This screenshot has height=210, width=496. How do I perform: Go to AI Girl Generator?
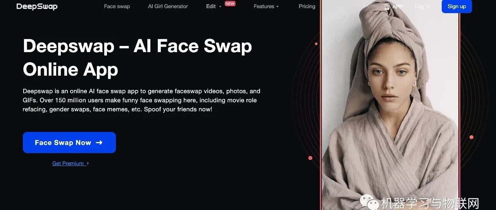pyautogui.click(x=168, y=7)
